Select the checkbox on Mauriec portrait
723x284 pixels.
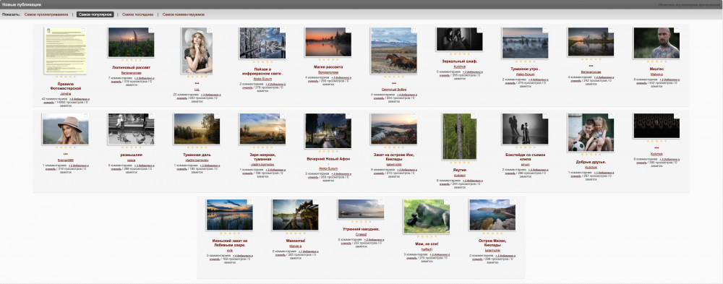tap(677, 30)
